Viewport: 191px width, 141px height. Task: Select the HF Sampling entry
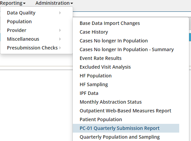(94, 84)
